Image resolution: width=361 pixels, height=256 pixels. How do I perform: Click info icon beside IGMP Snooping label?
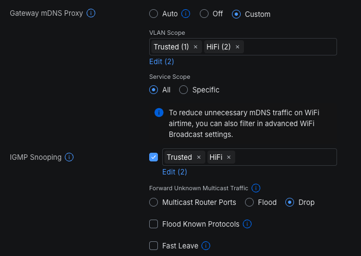coord(69,157)
